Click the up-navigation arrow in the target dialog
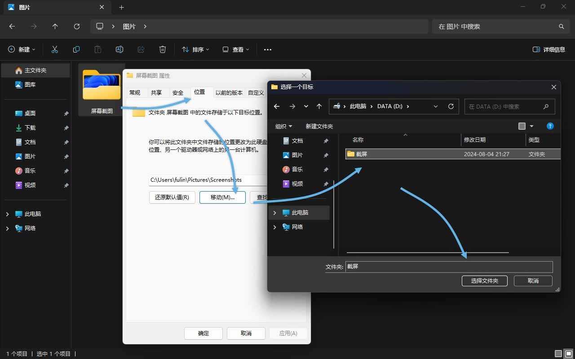 point(319,106)
